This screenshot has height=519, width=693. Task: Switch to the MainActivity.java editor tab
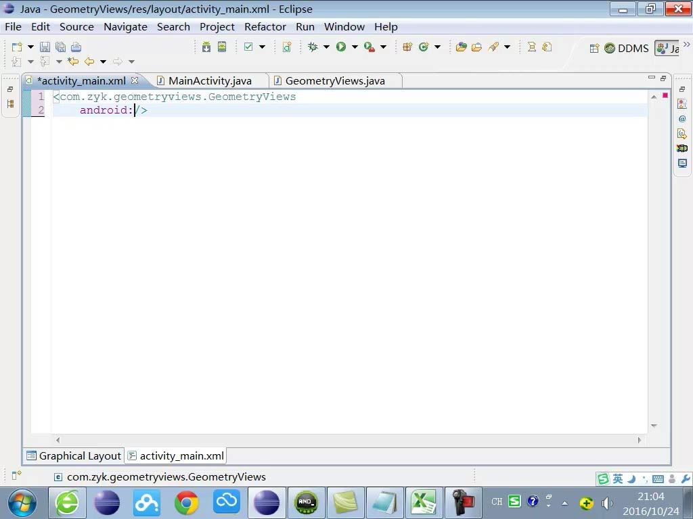[210, 81]
